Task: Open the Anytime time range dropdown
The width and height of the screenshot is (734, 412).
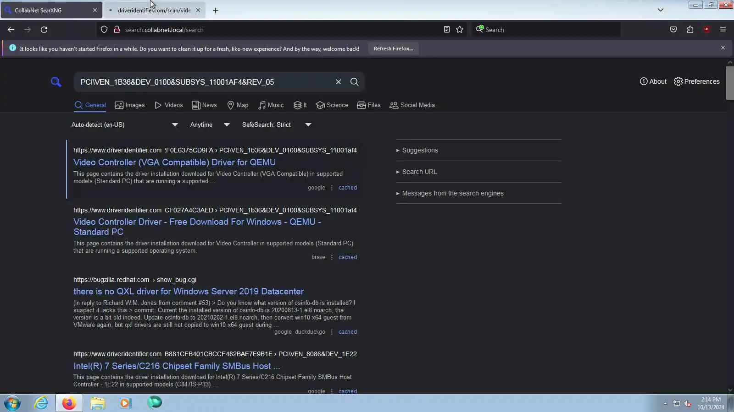Action: click(210, 125)
